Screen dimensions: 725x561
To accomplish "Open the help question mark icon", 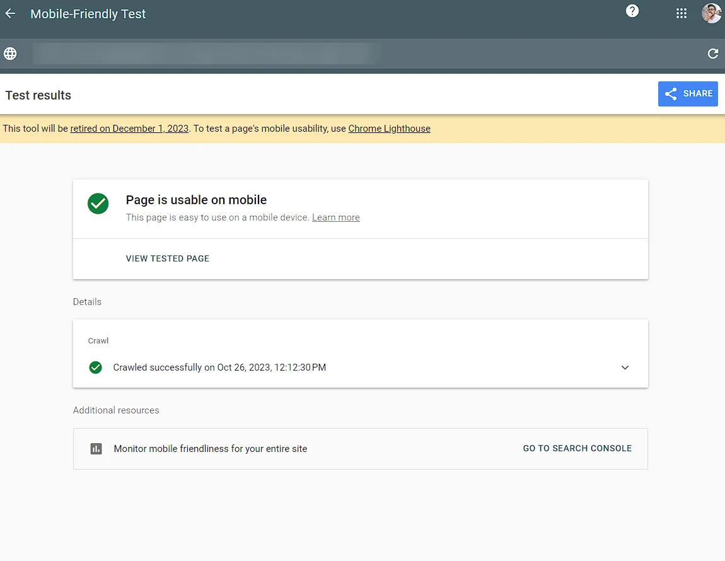I will (632, 11).
